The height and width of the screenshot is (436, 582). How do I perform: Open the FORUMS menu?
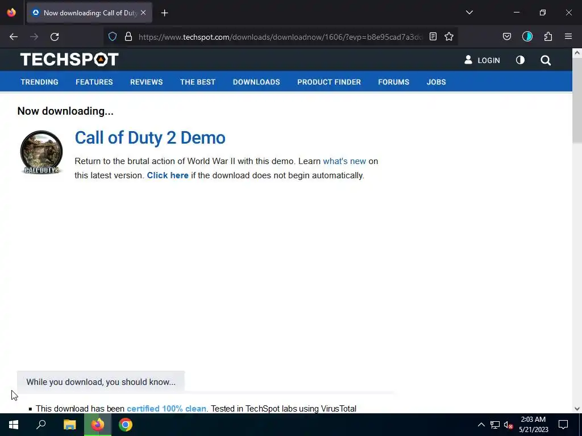coord(393,82)
